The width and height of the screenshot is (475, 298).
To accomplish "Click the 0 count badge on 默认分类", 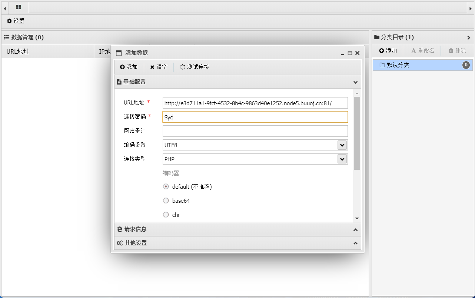I will tap(466, 65).
